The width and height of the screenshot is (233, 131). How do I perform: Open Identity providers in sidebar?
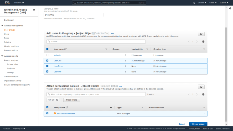(x=11, y=46)
